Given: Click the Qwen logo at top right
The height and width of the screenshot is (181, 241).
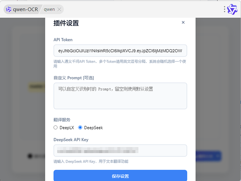Looking at the screenshot, I should click(x=232, y=9).
